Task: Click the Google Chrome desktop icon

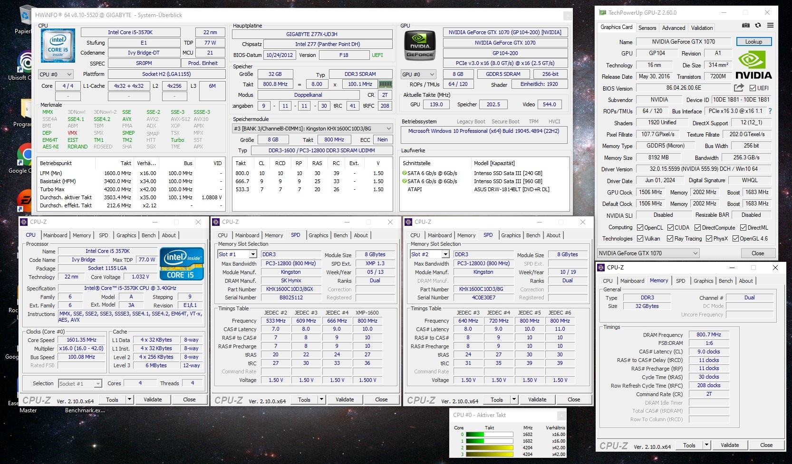Action: point(25,154)
